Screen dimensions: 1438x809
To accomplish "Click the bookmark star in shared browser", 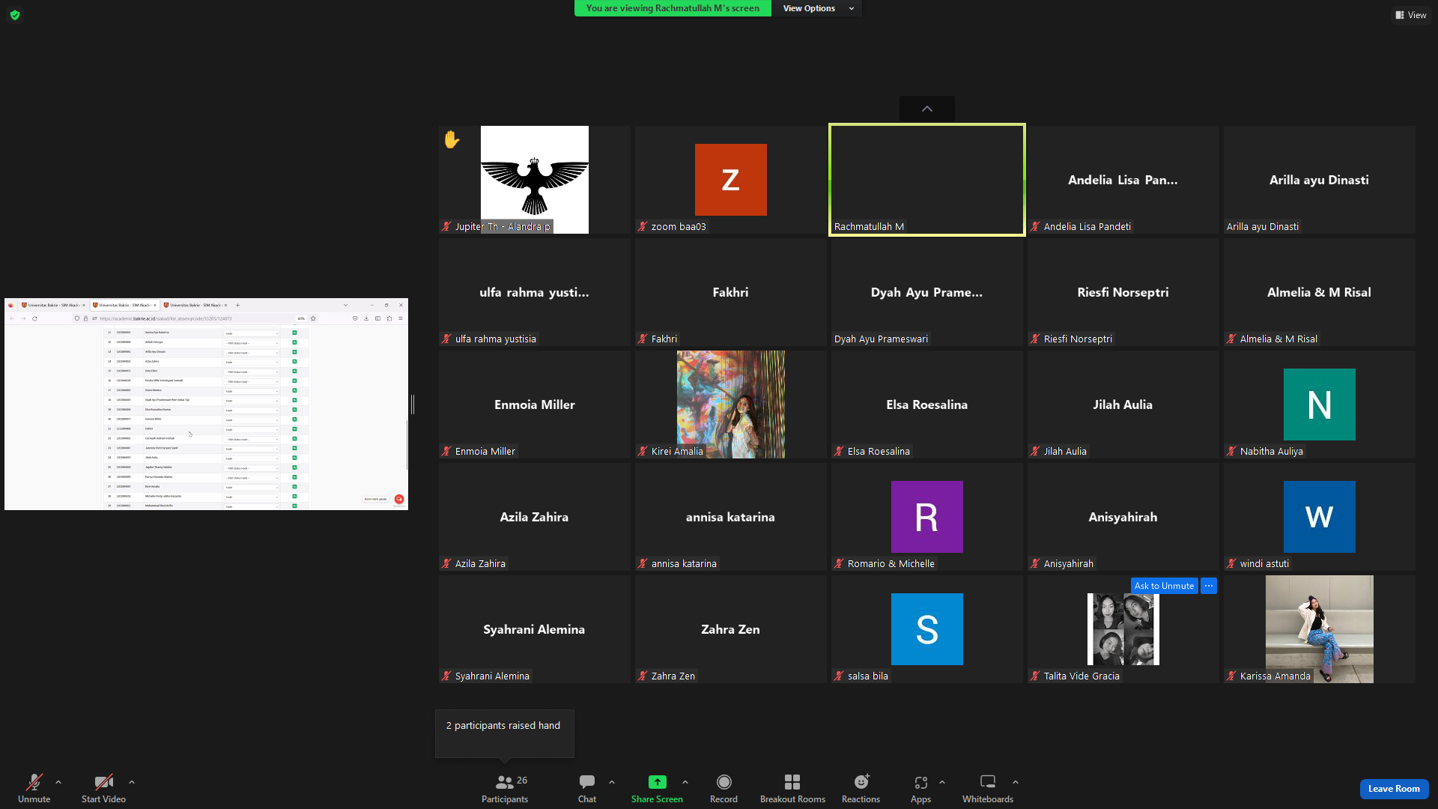I will 313,318.
